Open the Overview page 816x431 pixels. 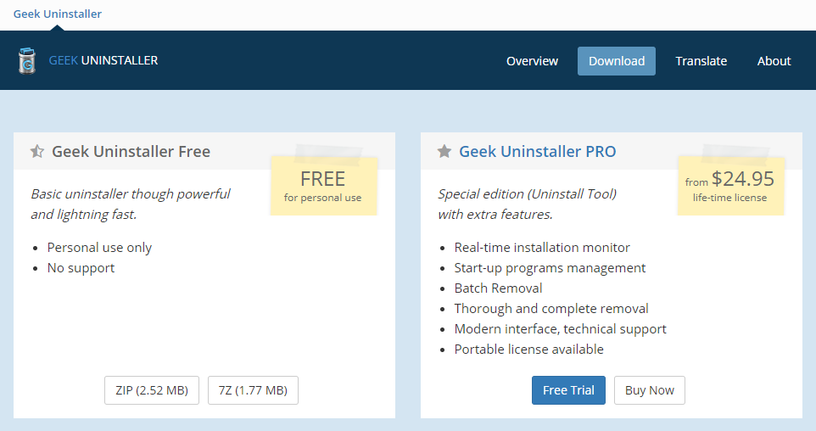pos(532,61)
